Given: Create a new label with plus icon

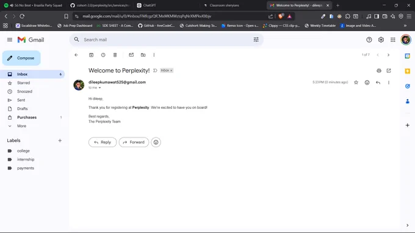Looking at the screenshot, I should pos(60,141).
